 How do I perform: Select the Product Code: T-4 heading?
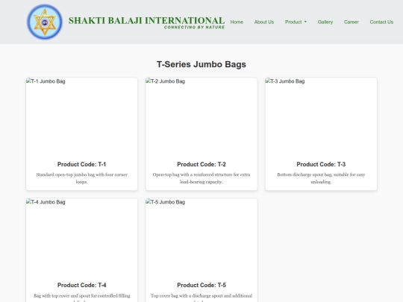click(82, 285)
